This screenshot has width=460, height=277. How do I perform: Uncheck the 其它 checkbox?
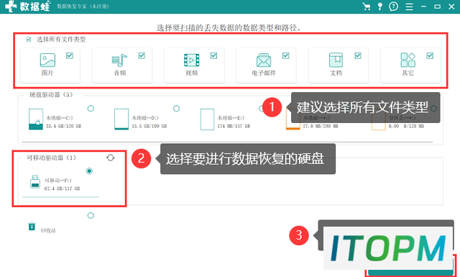[x=430, y=55]
